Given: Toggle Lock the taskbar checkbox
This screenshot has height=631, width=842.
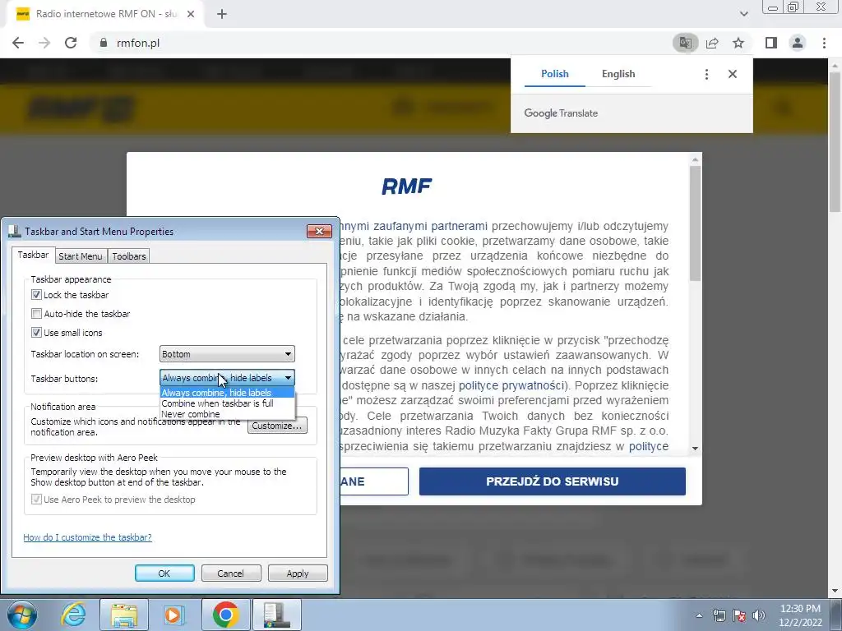Looking at the screenshot, I should pyautogui.click(x=36, y=295).
